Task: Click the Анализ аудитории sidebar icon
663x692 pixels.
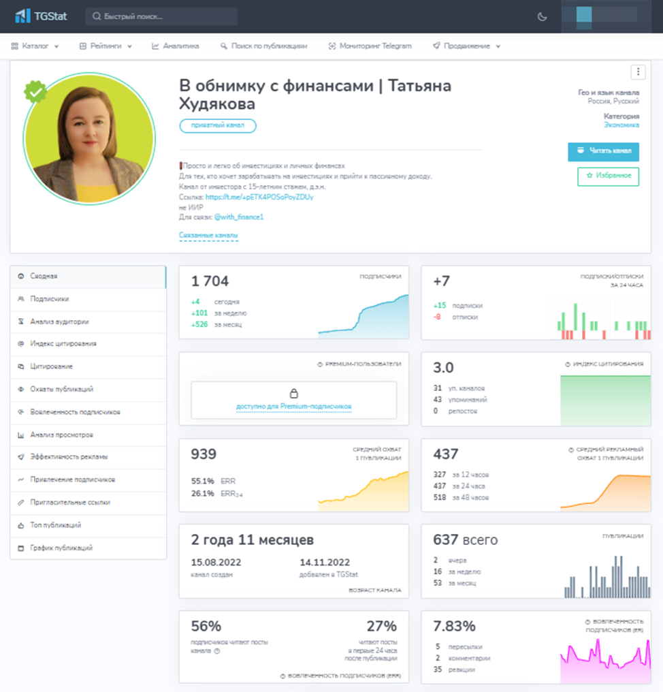Action: [x=20, y=321]
